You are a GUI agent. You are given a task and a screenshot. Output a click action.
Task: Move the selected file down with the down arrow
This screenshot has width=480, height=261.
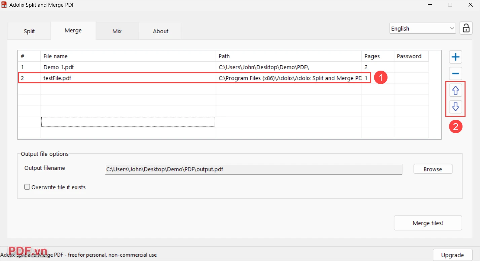(455, 107)
